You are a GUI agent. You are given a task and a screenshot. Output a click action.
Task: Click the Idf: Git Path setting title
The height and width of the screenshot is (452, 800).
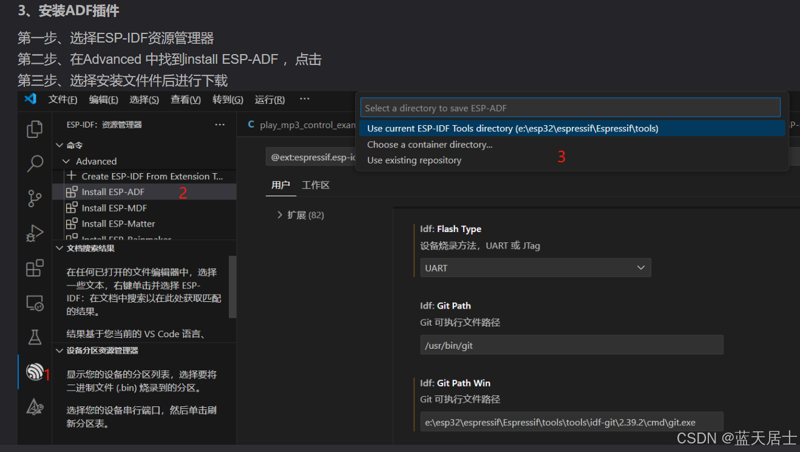pos(446,306)
